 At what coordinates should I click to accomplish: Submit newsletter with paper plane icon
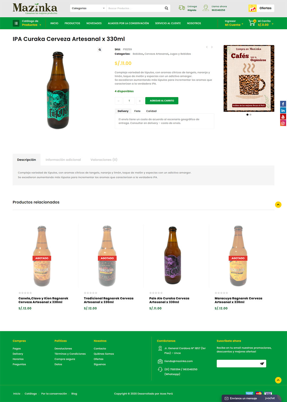pos(262,363)
